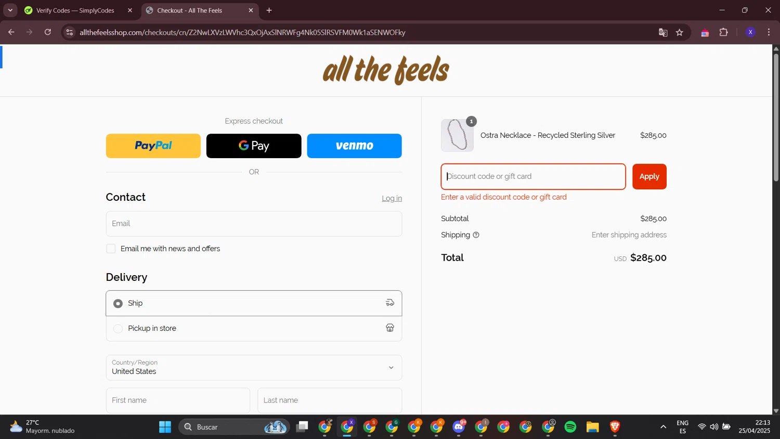Open a new browser tab
Viewport: 780px width, 439px height.
[269, 10]
